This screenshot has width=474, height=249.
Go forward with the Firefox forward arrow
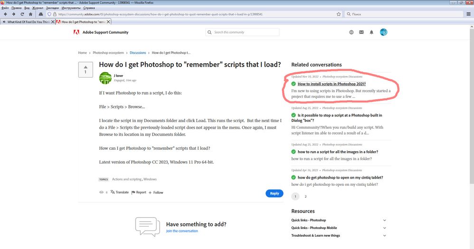click(14, 14)
